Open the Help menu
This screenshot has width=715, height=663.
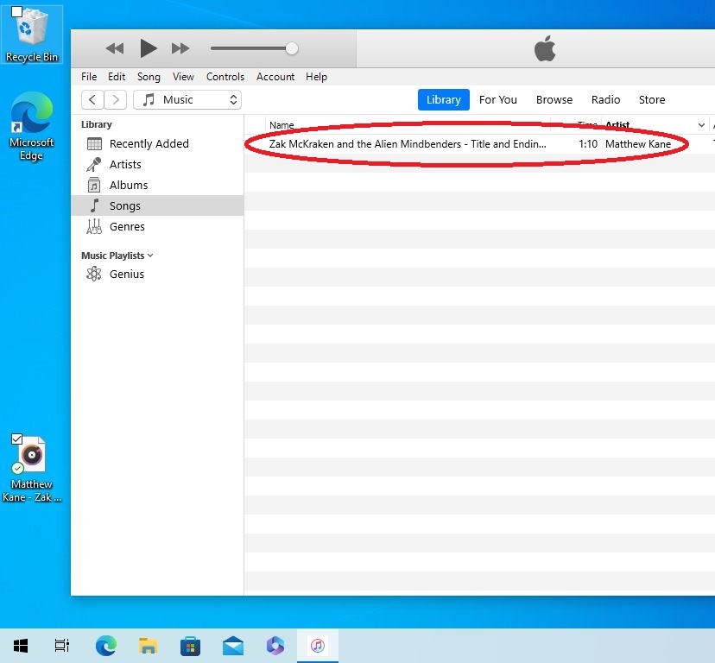(x=316, y=77)
